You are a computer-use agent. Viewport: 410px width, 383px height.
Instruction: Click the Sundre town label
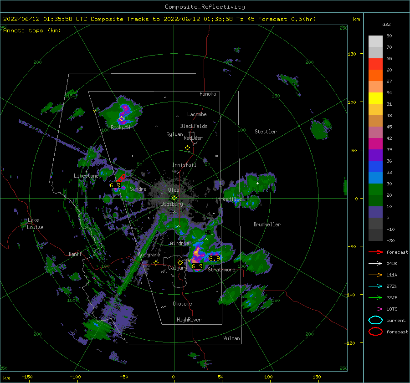[138, 189]
